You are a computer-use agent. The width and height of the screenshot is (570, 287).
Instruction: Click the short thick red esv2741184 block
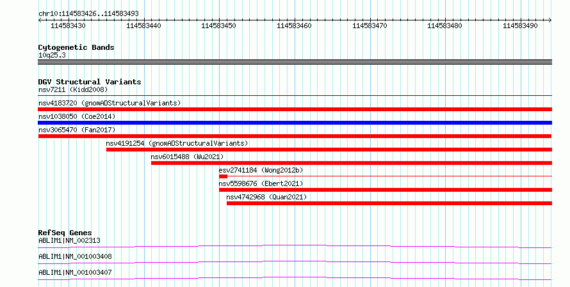coord(224,176)
